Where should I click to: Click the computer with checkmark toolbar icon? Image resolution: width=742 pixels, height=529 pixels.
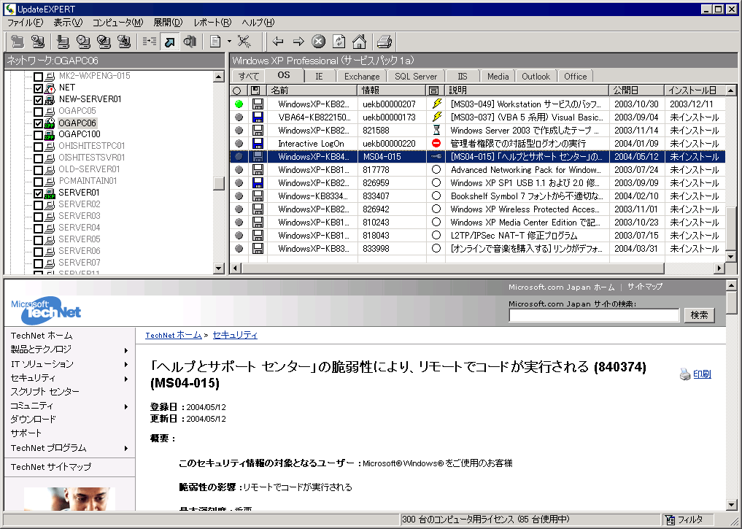click(104, 42)
